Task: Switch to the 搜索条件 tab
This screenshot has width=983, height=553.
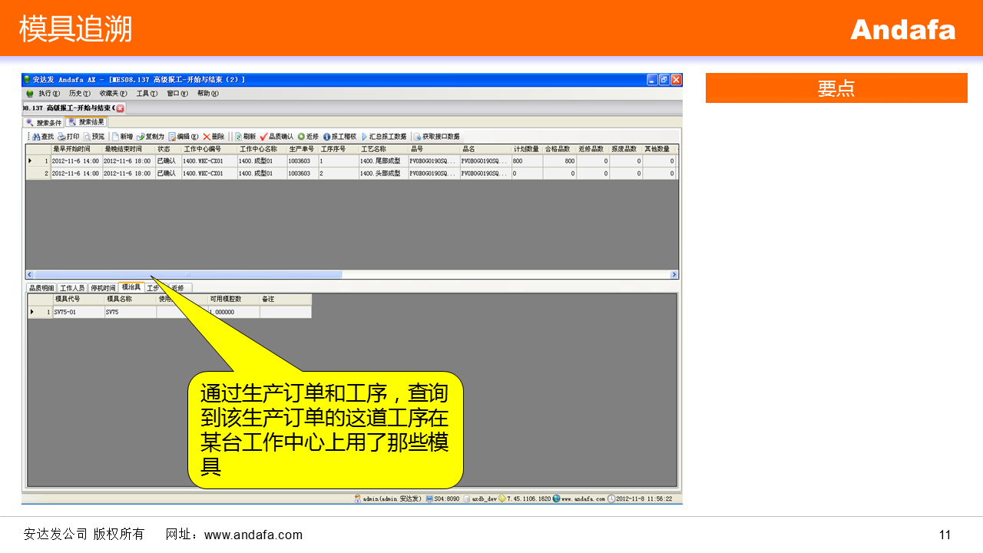Action: click(45, 122)
